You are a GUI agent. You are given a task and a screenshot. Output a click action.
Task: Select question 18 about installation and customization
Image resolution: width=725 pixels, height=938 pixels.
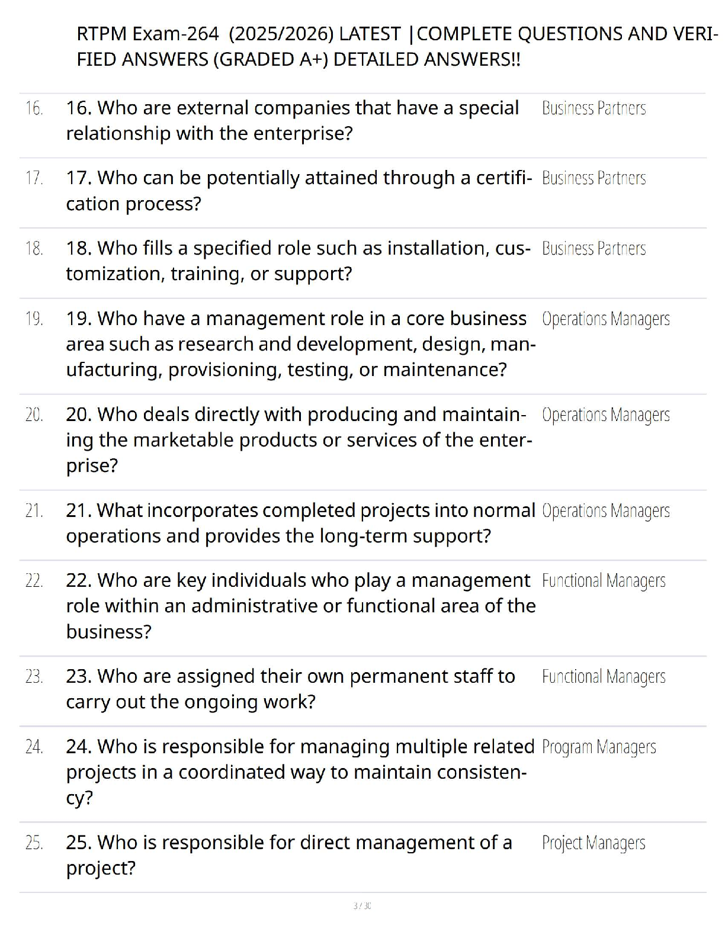pos(299,261)
